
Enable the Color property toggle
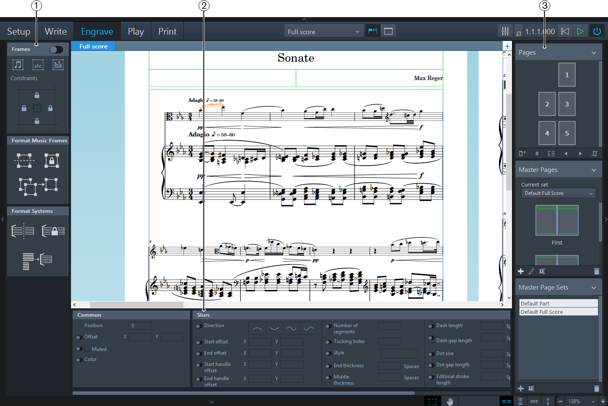point(79,360)
